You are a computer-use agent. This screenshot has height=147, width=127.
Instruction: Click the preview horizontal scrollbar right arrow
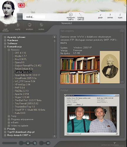(x=116, y=134)
